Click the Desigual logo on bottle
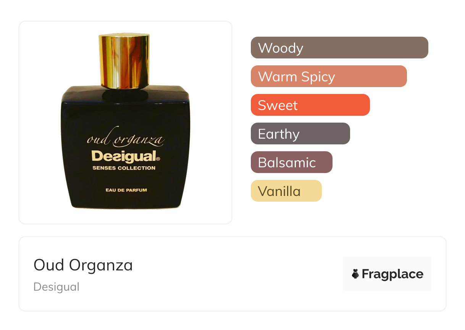The image size is (465, 330). [x=126, y=156]
